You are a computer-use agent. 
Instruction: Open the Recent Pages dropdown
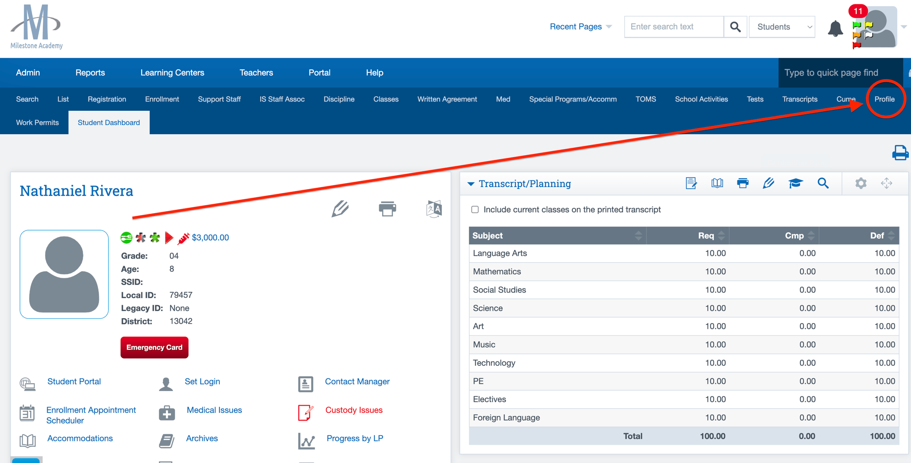pos(580,26)
